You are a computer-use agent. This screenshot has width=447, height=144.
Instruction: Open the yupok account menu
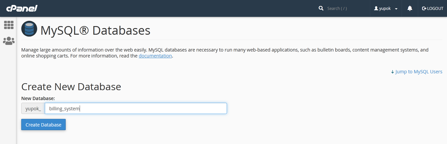pos(386,8)
